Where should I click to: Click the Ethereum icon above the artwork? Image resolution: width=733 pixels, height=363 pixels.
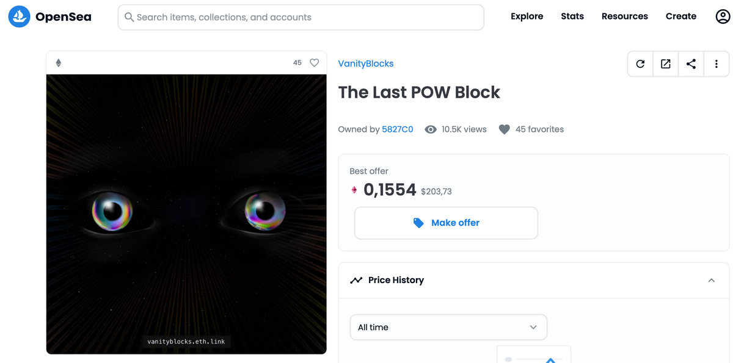pyautogui.click(x=59, y=63)
